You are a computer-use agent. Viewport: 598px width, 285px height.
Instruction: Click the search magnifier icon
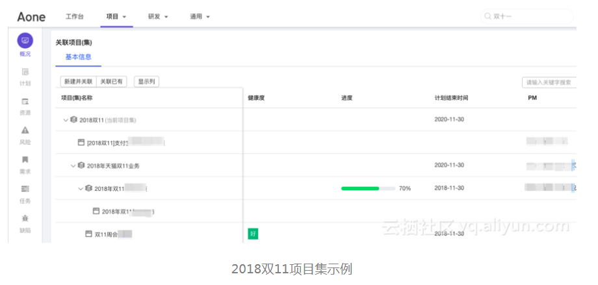click(487, 16)
